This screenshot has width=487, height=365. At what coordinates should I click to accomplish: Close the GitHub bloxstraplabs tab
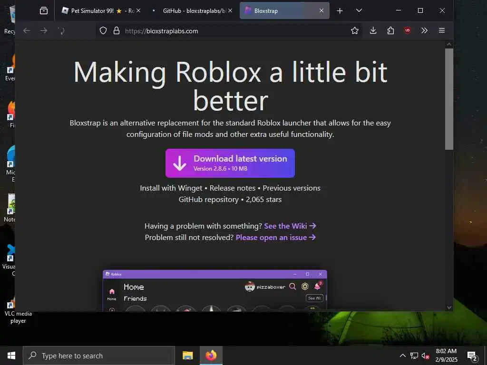pyautogui.click(x=230, y=10)
